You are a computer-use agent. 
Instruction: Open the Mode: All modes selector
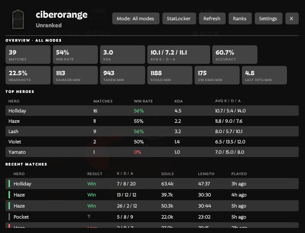pos(136,18)
